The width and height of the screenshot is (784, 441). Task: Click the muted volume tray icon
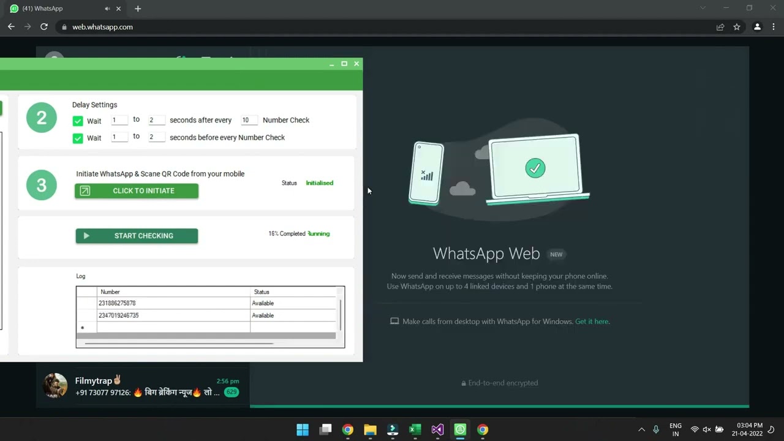point(707,429)
